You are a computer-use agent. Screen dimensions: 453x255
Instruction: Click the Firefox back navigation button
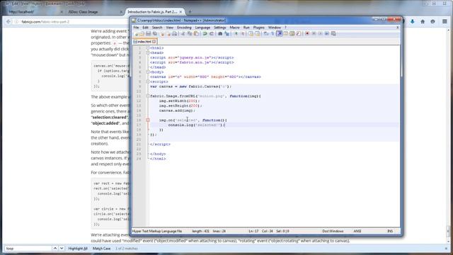pyautogui.click(x=8, y=22)
